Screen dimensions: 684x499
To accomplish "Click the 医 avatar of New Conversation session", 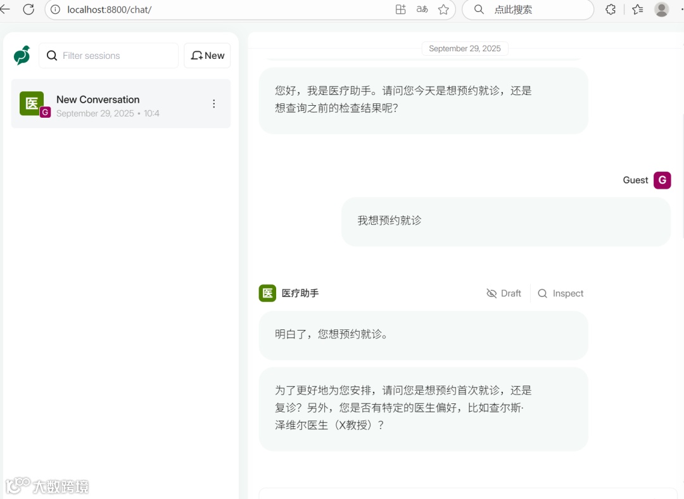I will pyautogui.click(x=32, y=103).
